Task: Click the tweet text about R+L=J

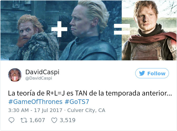Action: (x=90, y=93)
